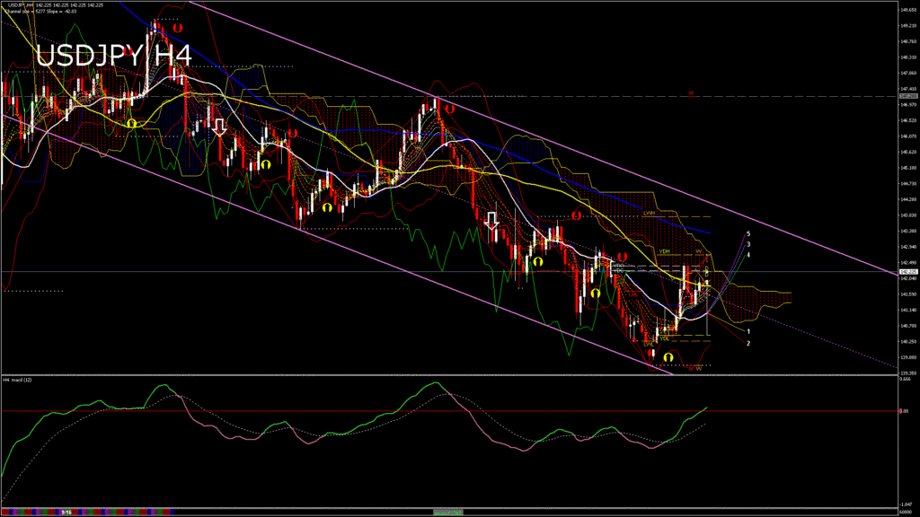Select the YDH level label

(x=664, y=251)
